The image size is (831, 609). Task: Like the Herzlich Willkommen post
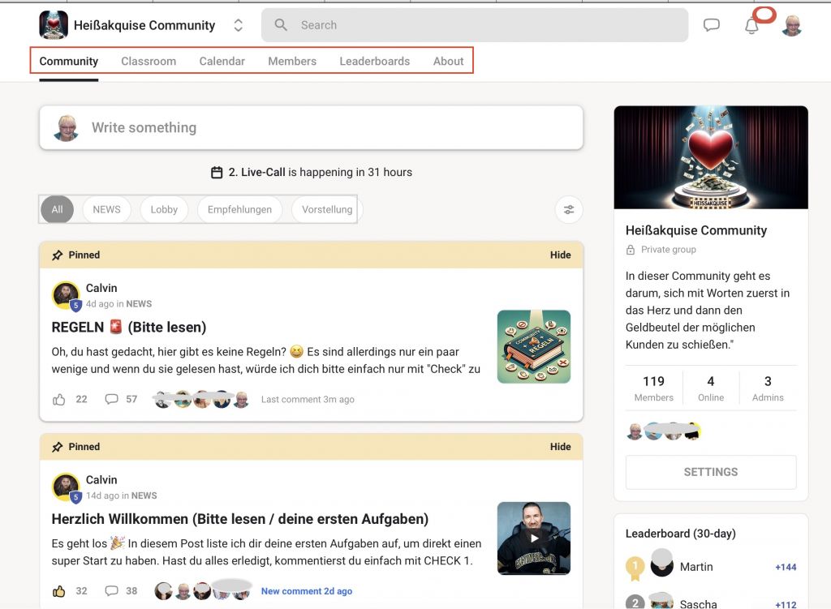pyautogui.click(x=58, y=591)
